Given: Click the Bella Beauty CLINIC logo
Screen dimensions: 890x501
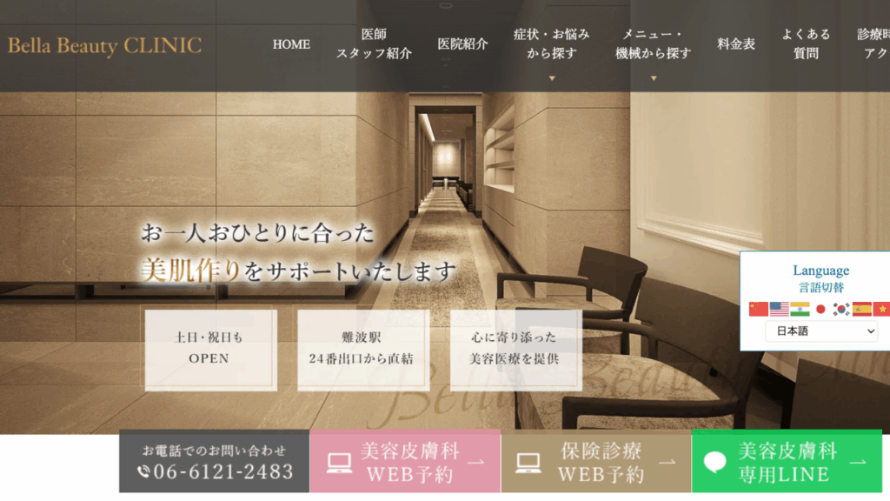Looking at the screenshot, I should (x=105, y=45).
